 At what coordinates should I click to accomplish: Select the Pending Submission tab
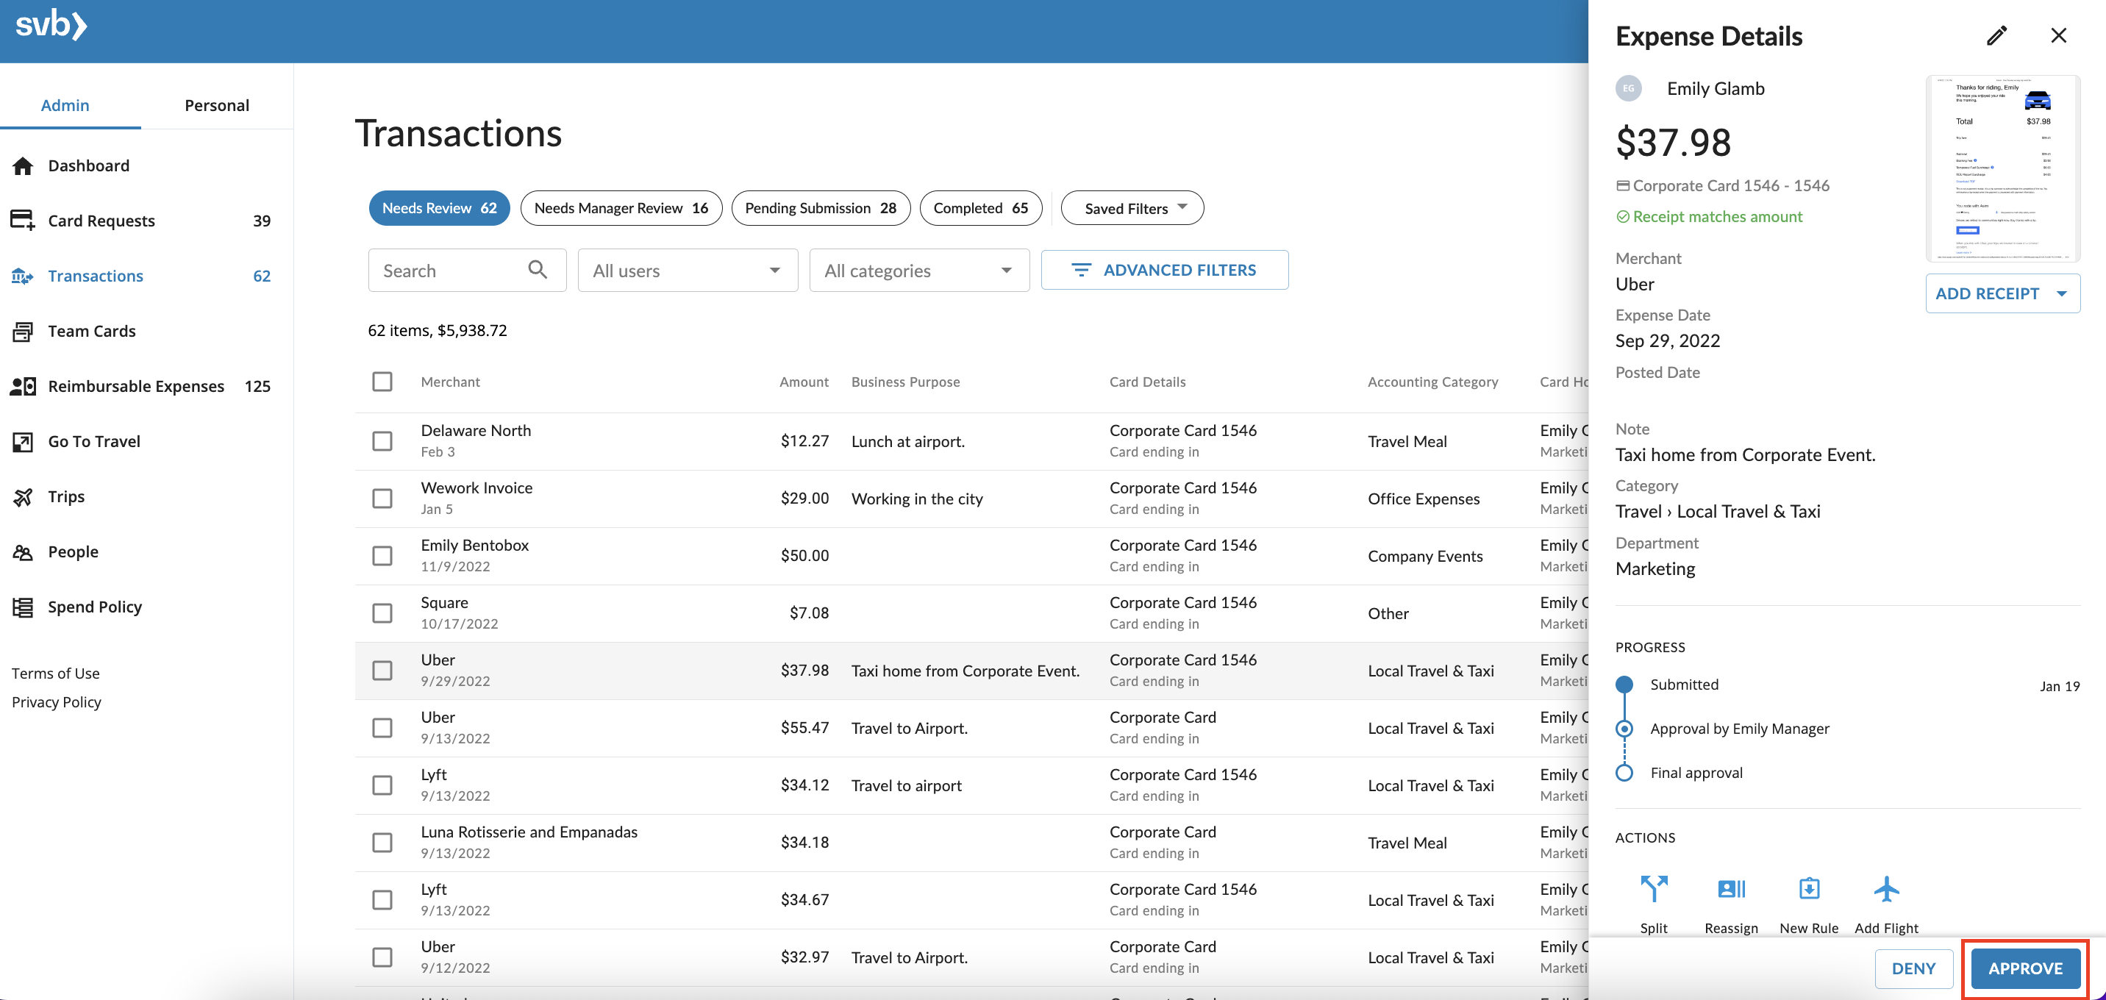(x=821, y=207)
